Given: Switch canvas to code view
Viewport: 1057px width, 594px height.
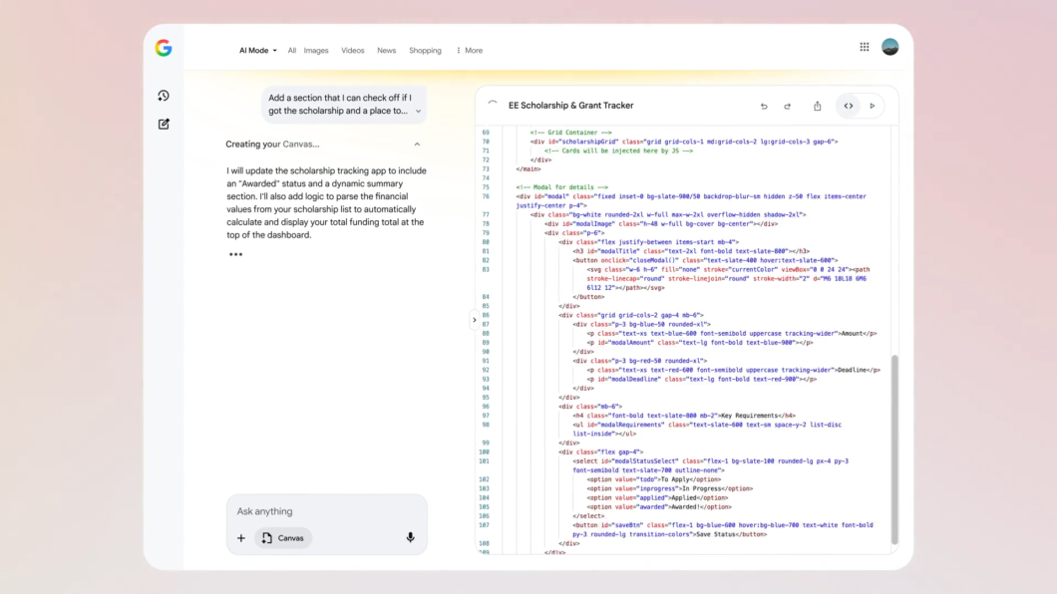Looking at the screenshot, I should (x=849, y=106).
